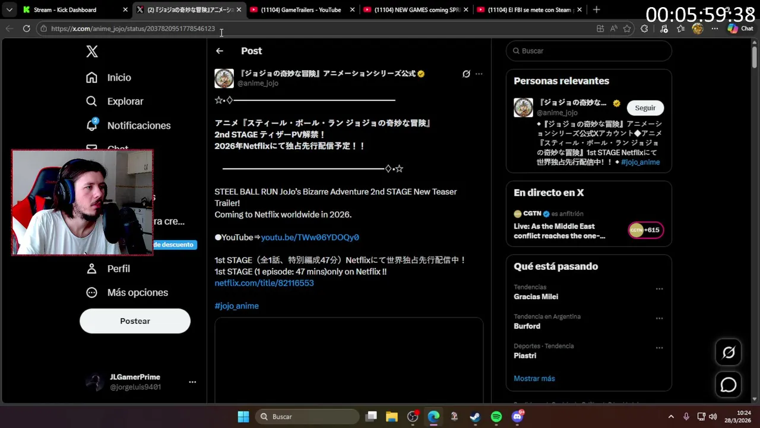Open Perfil in the X sidebar
The height and width of the screenshot is (428, 760).
click(108, 269)
